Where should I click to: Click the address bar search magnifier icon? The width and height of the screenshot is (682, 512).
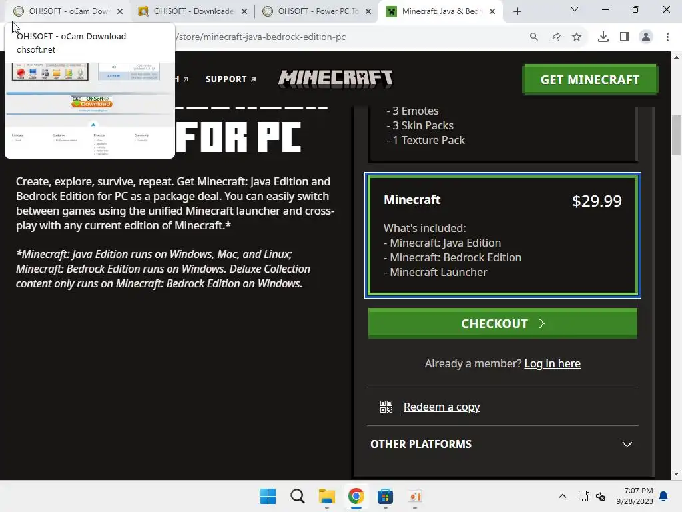[x=533, y=37]
